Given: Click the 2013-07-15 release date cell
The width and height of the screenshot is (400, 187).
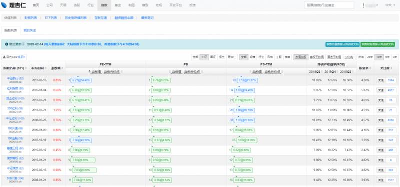Looking at the screenshot, I should pos(39,80).
